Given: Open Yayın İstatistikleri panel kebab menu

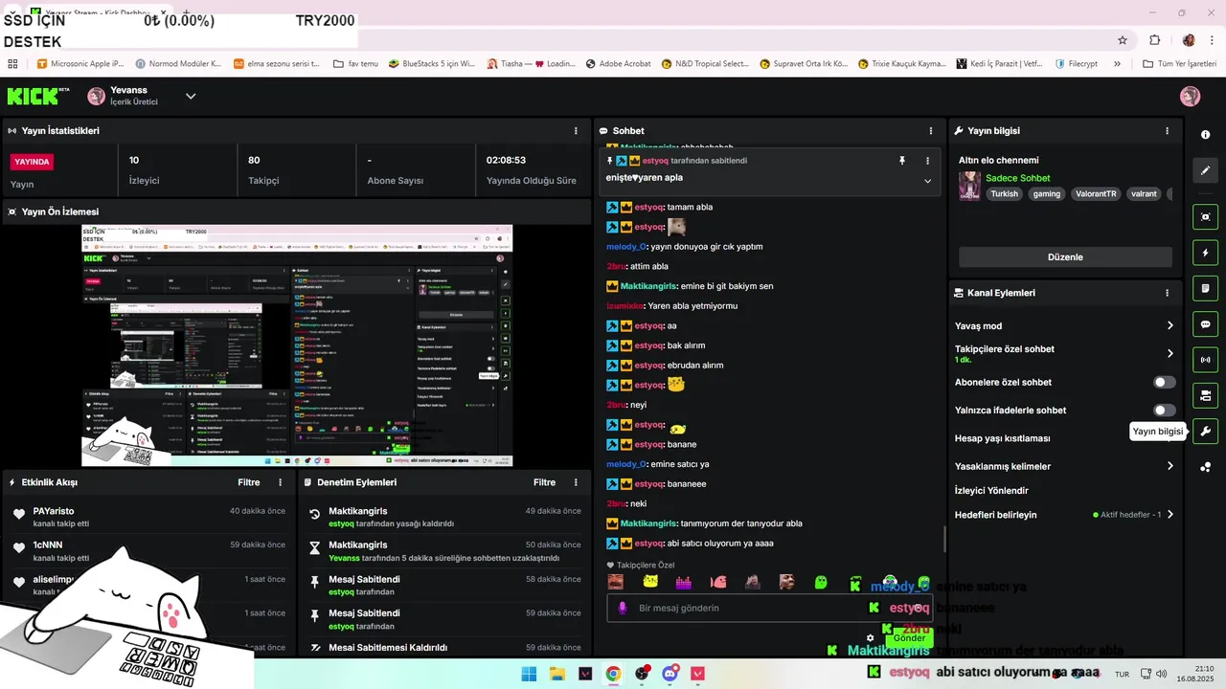Looking at the screenshot, I should (576, 131).
